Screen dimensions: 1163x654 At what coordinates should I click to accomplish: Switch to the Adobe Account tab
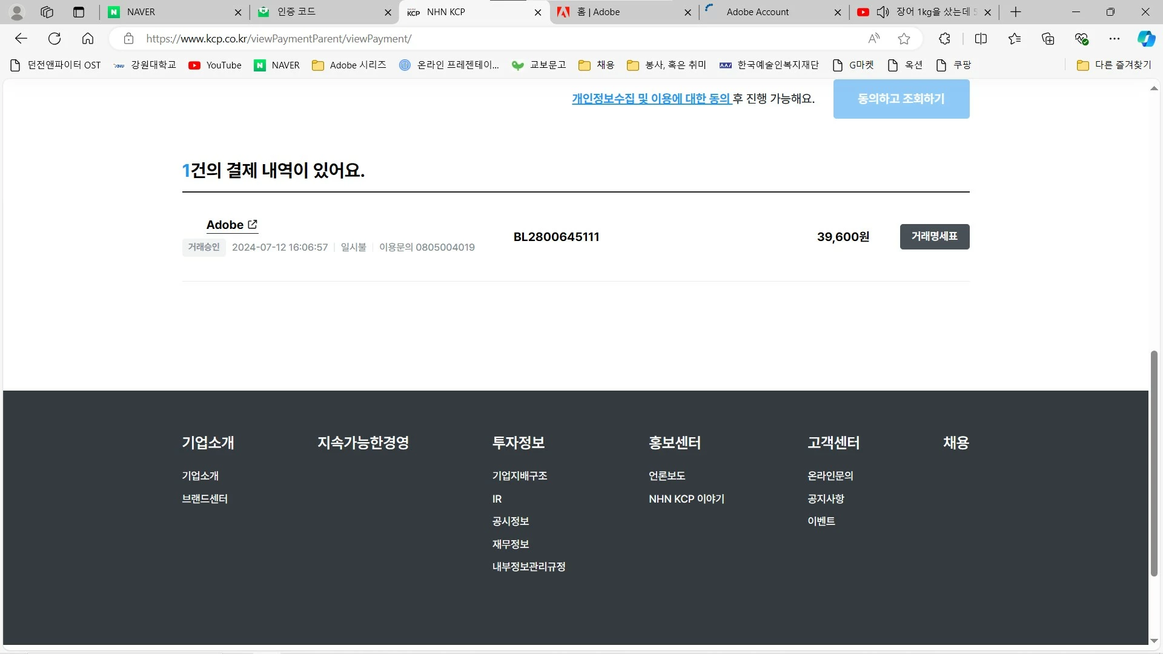[757, 12]
